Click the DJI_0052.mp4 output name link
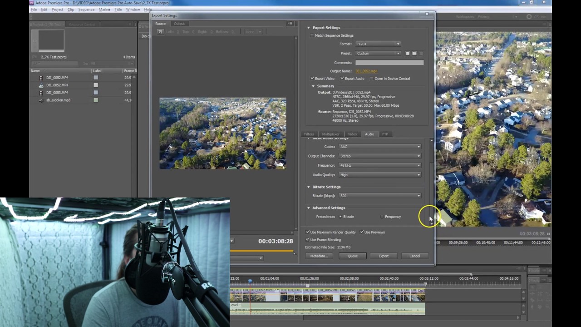 (x=366, y=71)
